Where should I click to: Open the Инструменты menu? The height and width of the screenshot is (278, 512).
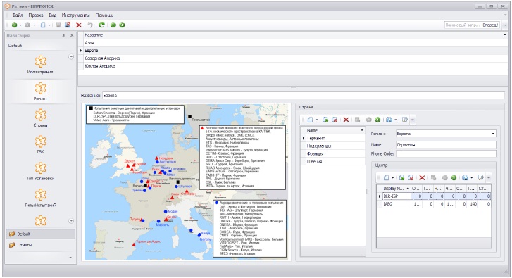(x=75, y=15)
